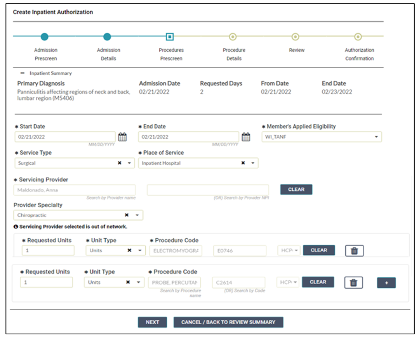
Task: Clear the Service Type Surgical selection
Action: pos(120,163)
